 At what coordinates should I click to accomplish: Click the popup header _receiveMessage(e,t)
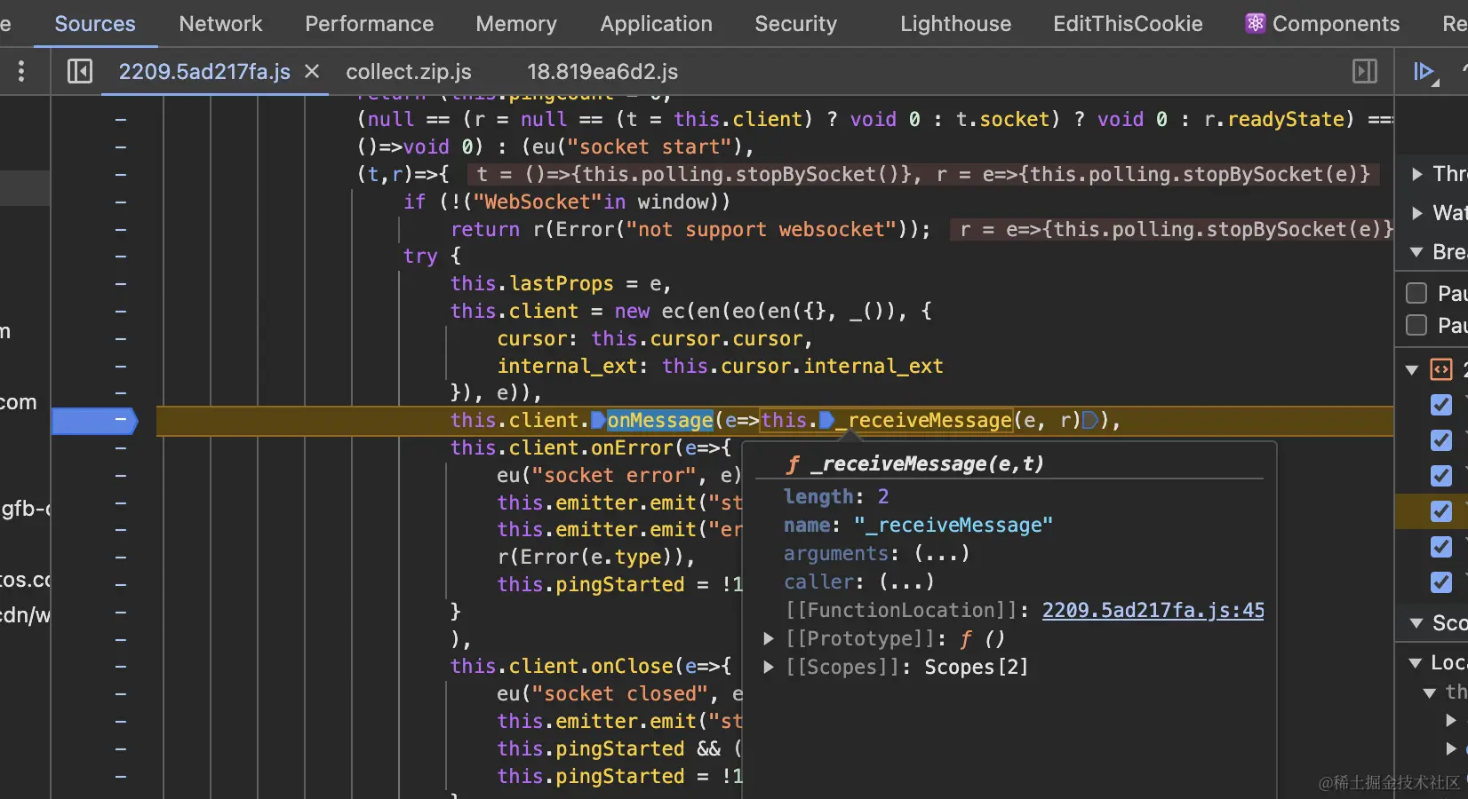coord(915,463)
